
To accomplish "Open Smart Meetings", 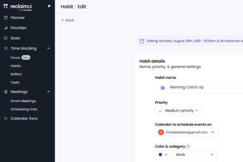I will pos(23,101).
